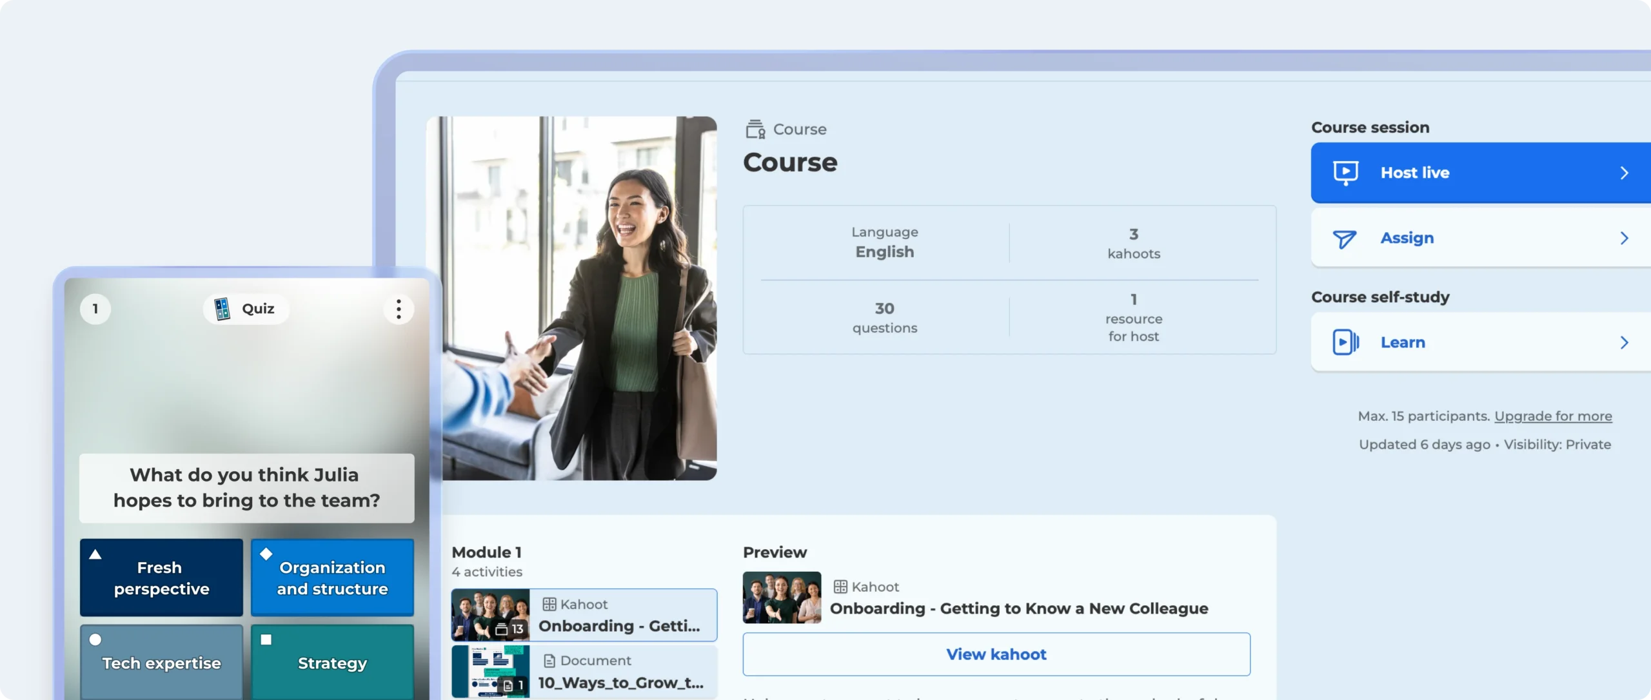Click the diamond icon on Organization answer
This screenshot has width=1651, height=700.
point(266,554)
